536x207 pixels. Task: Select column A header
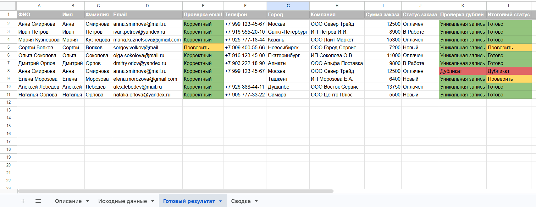(x=39, y=6)
